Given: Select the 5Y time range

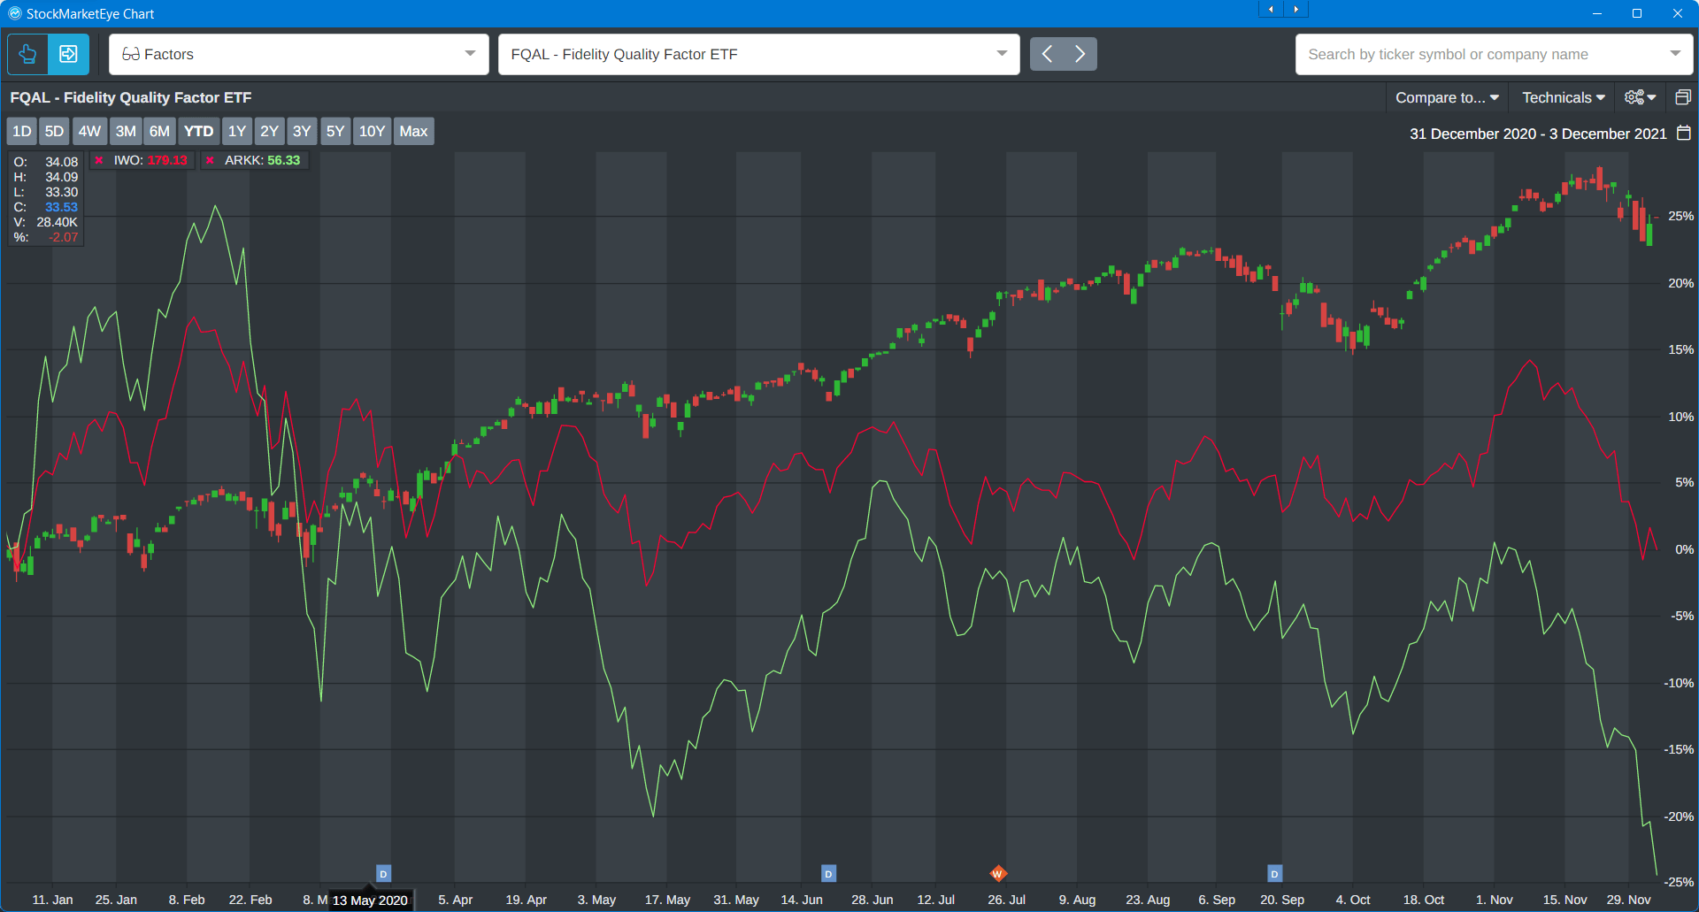Looking at the screenshot, I should (x=335, y=131).
